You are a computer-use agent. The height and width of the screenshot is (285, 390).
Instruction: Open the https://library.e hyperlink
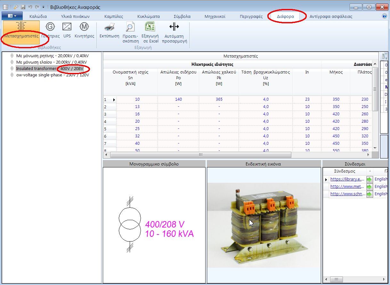pos(348,179)
